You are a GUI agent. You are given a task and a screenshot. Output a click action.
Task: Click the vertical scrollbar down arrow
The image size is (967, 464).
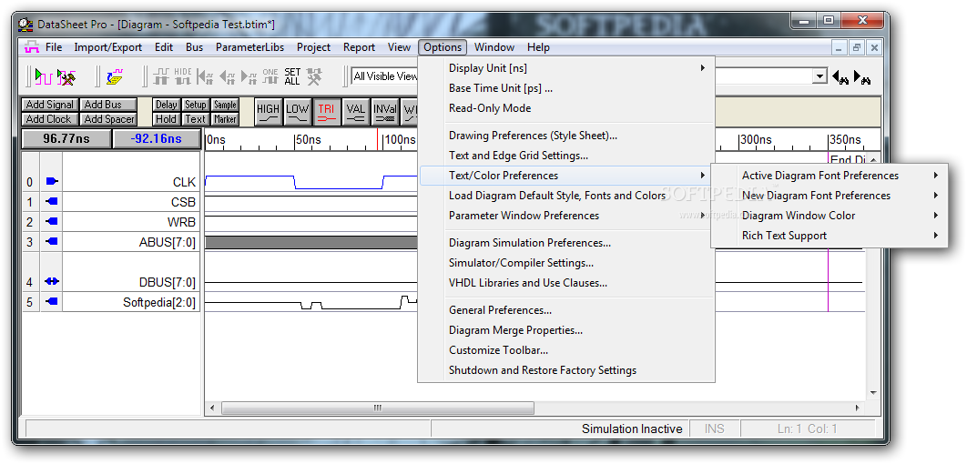[x=873, y=392]
